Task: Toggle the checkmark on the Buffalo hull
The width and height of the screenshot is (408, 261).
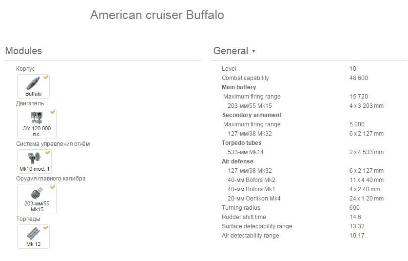Action: pyautogui.click(x=46, y=78)
